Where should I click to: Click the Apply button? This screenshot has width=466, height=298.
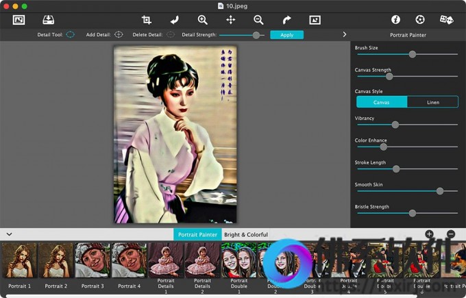286,34
